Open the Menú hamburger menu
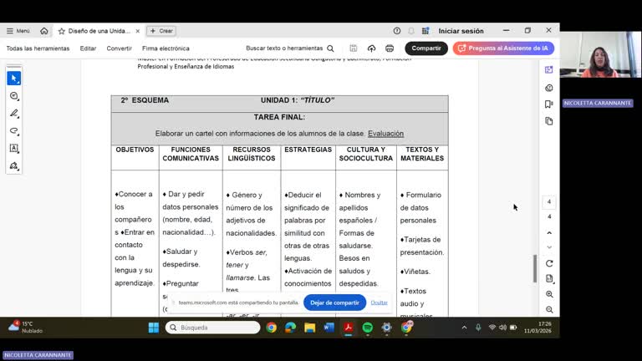The height and width of the screenshot is (361, 642). pyautogui.click(x=18, y=31)
